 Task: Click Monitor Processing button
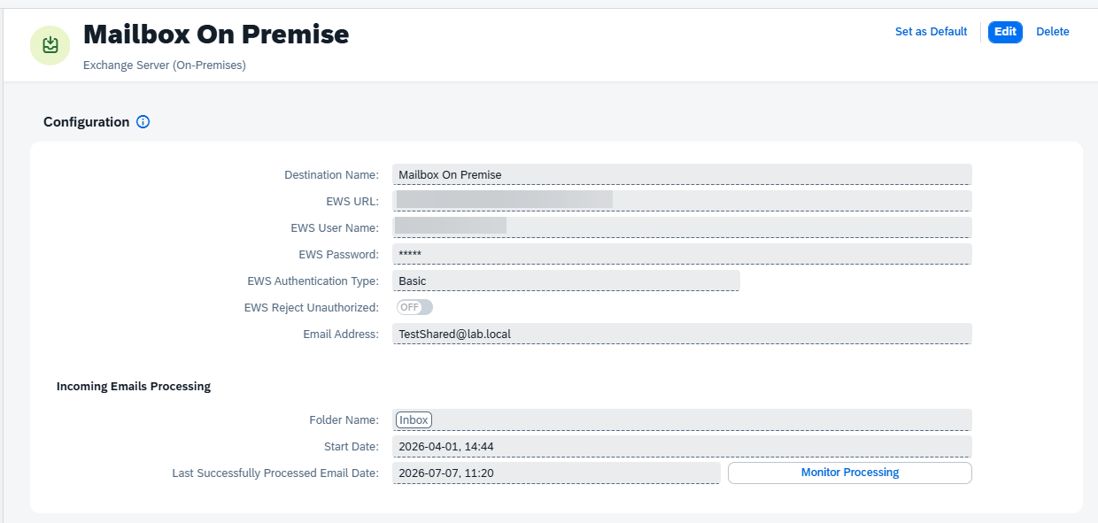(849, 473)
